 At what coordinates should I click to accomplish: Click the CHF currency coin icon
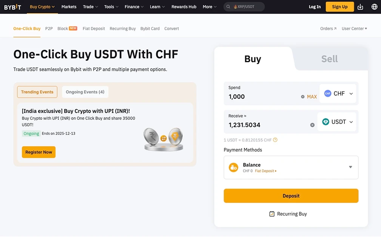click(x=327, y=93)
